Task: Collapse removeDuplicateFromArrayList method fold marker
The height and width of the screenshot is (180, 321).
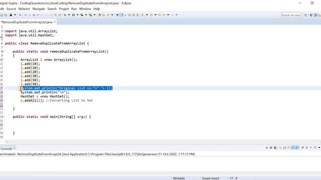Action: coord(4,51)
